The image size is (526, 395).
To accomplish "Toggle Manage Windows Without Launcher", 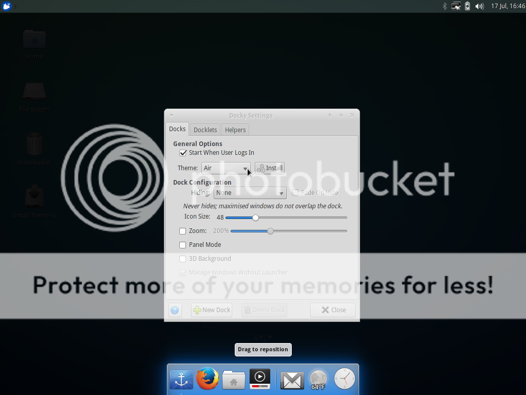I will click(182, 273).
